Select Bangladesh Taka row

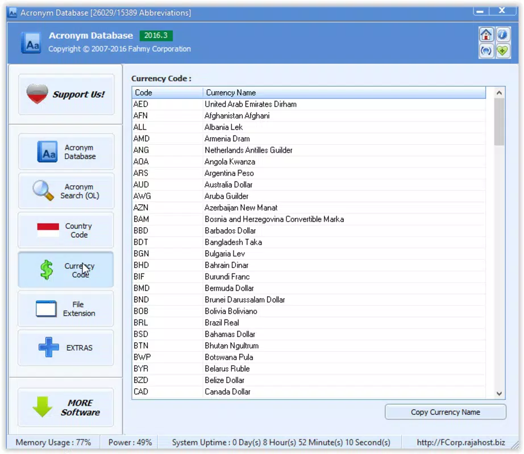click(309, 242)
